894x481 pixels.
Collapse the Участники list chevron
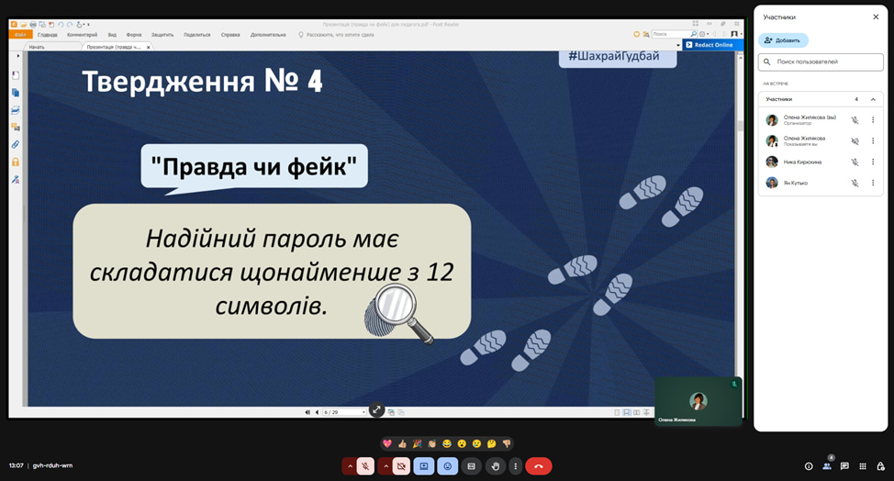pos(873,99)
